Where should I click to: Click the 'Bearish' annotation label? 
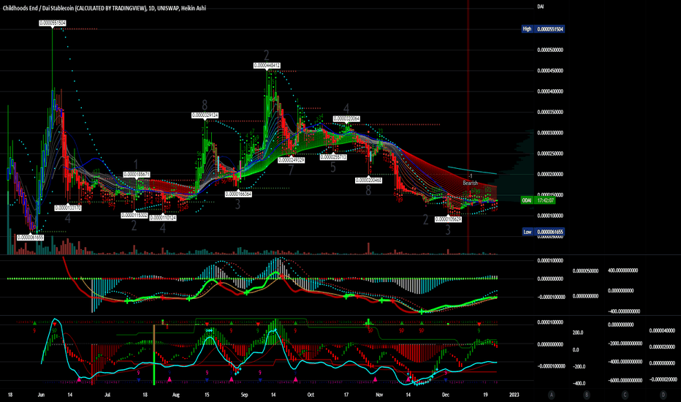pos(470,183)
